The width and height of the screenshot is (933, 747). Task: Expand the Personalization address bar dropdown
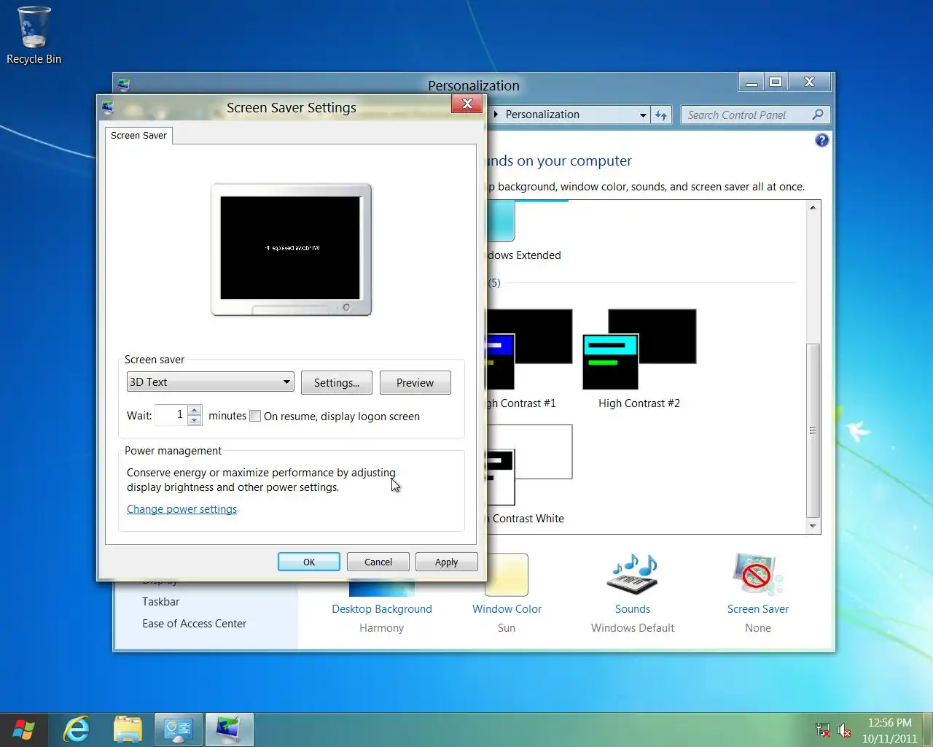click(x=642, y=115)
